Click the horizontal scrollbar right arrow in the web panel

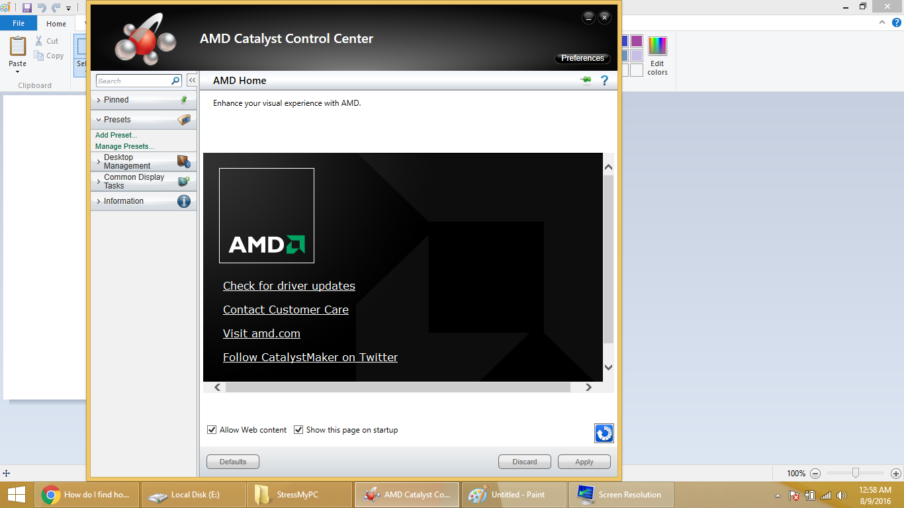588,387
